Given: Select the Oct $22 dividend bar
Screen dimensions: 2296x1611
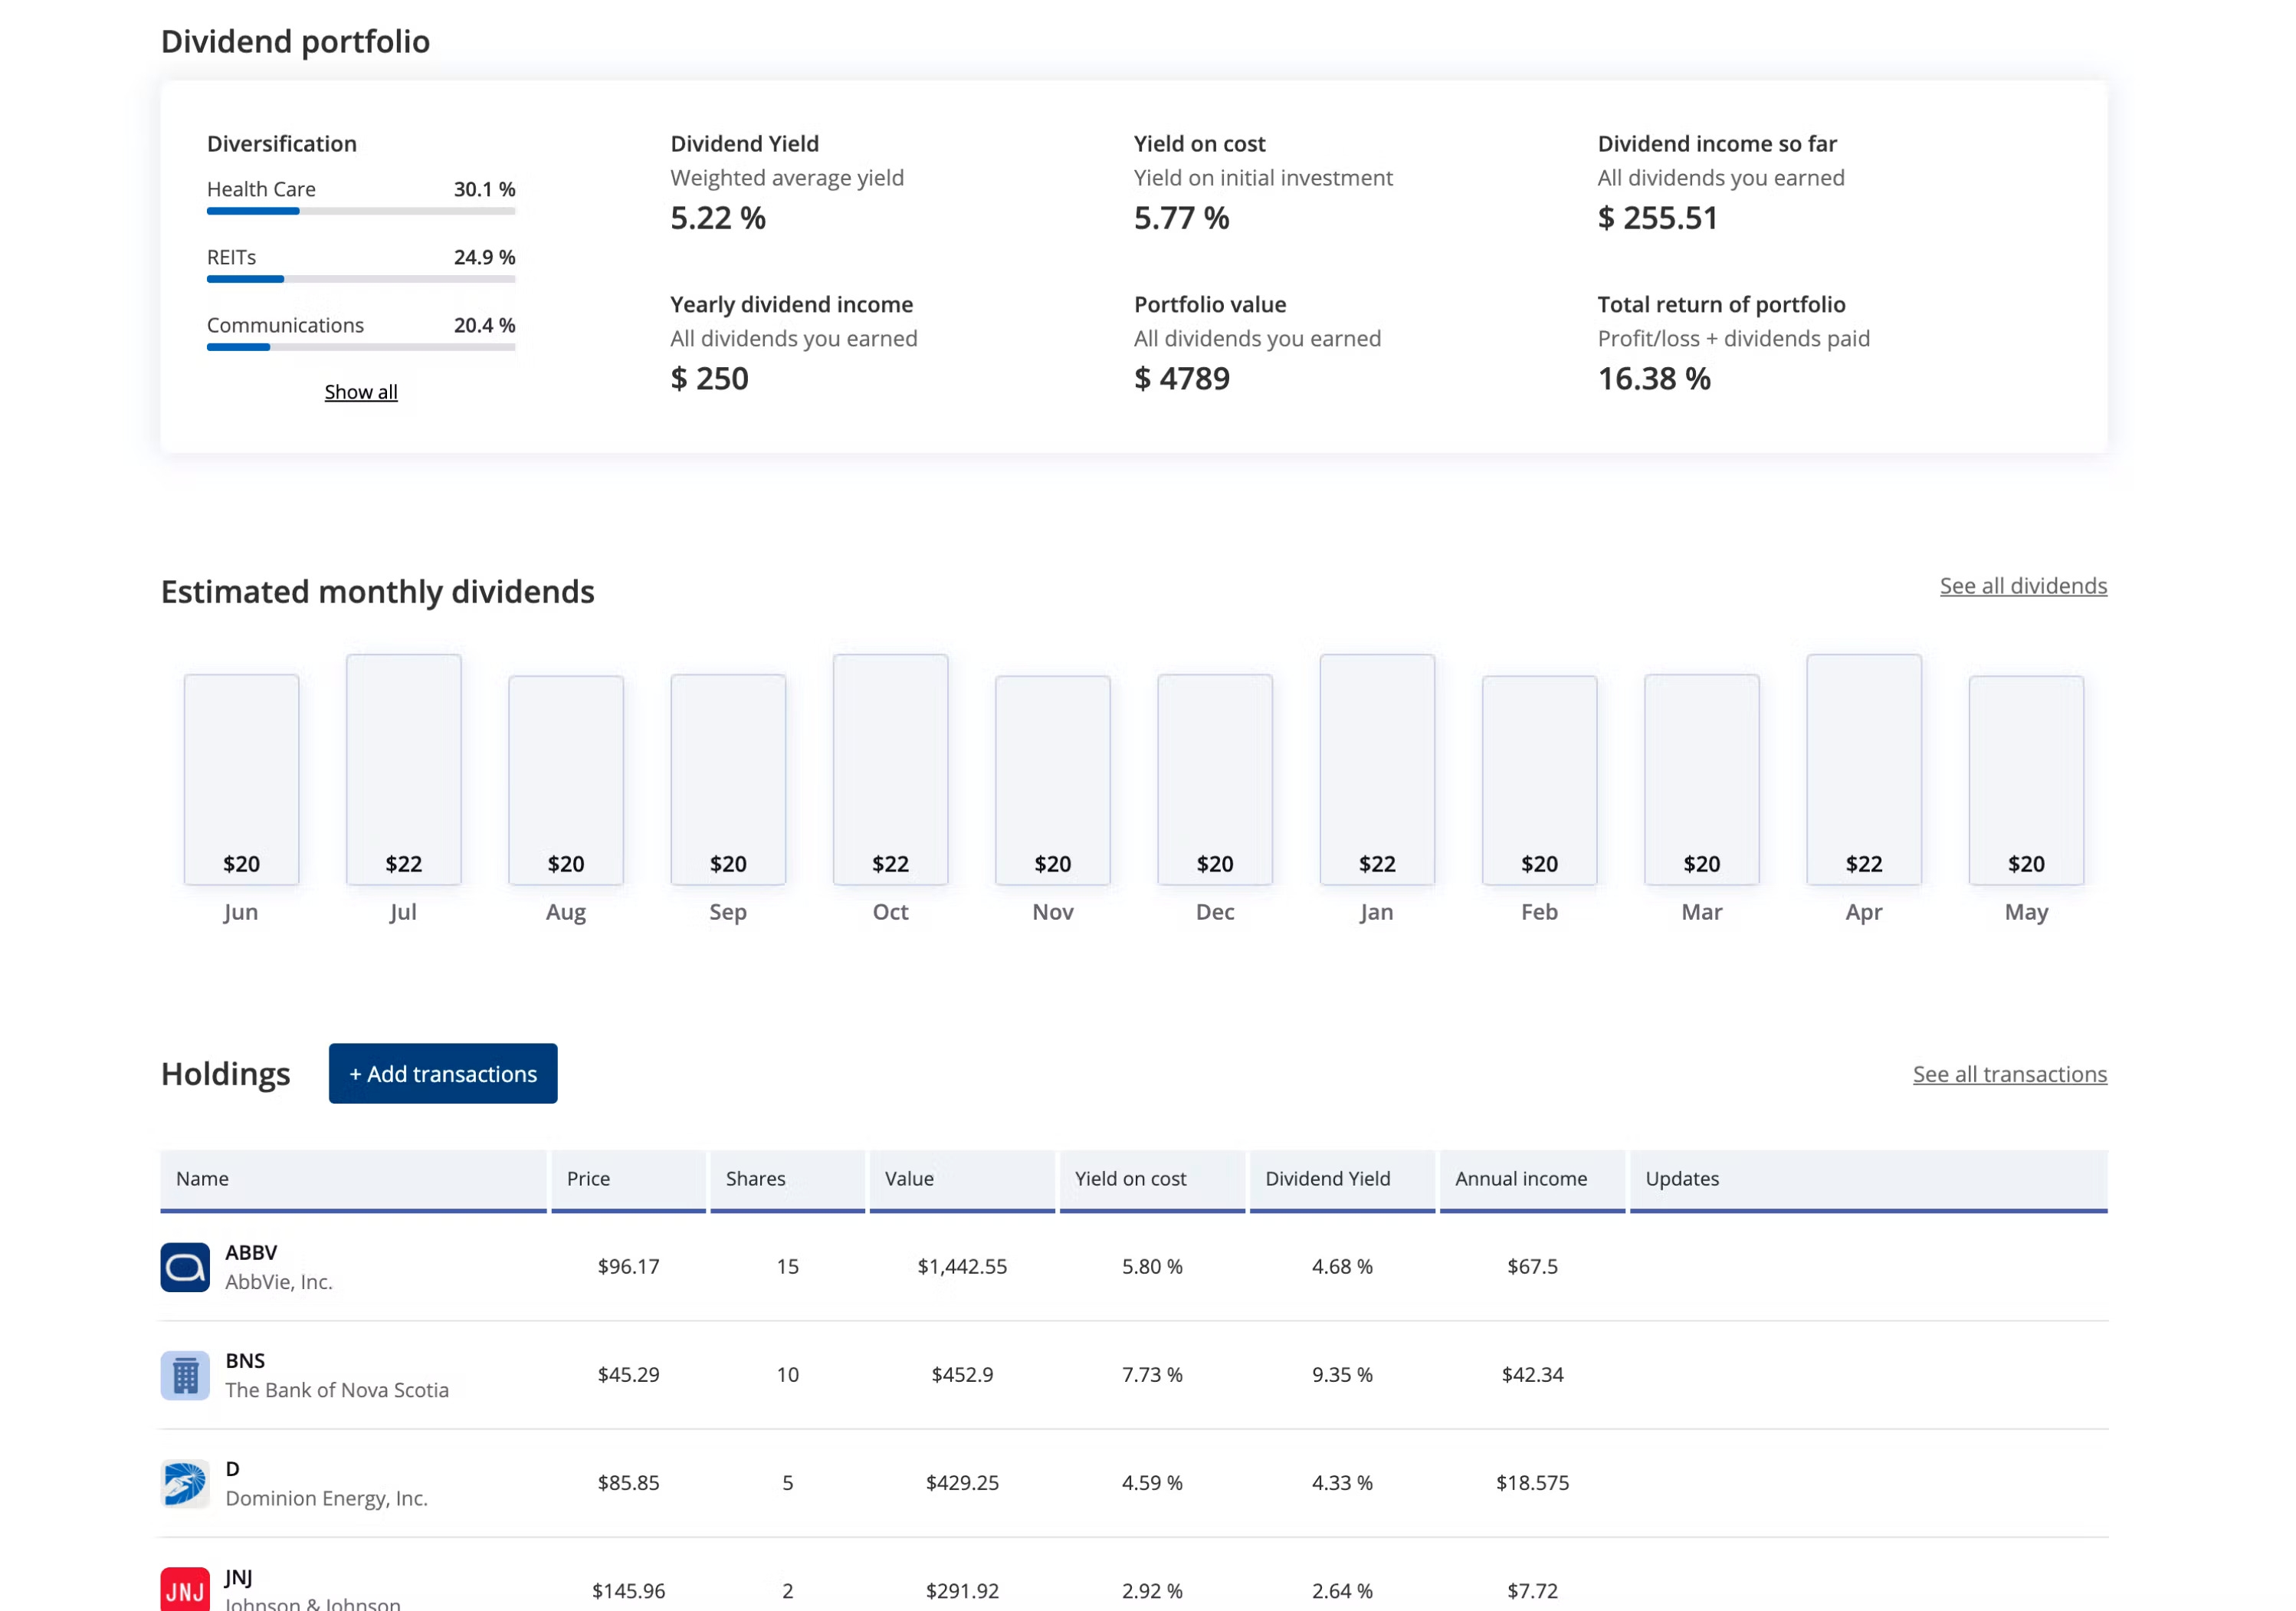Looking at the screenshot, I should tap(890, 770).
